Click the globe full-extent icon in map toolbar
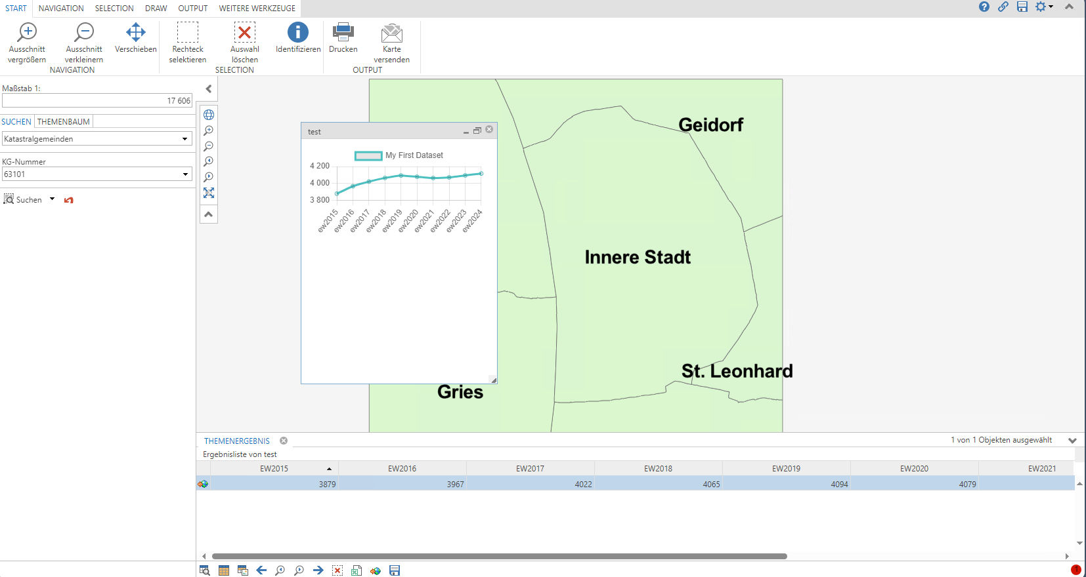 (x=209, y=115)
